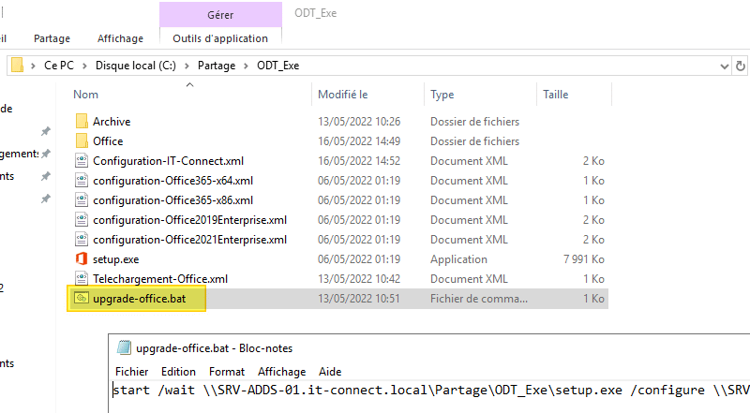750x413 pixels.
Task: Click Disque local (C:) in breadcrumb
Action: tap(141, 66)
